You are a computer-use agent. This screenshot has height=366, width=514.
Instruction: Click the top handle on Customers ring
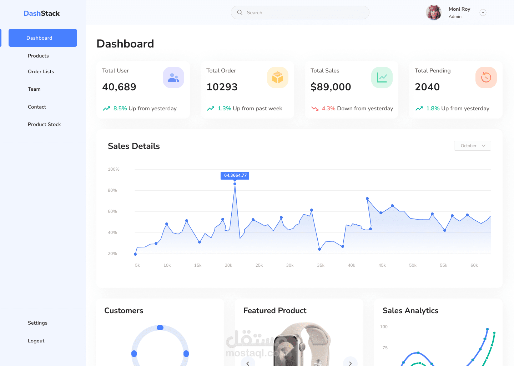click(160, 327)
